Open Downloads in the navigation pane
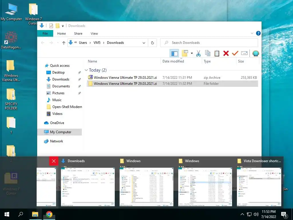Screen dimensions: 293x220 61,79
